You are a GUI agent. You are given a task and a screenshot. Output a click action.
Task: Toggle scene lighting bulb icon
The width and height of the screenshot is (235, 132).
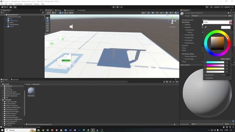click(x=153, y=13)
